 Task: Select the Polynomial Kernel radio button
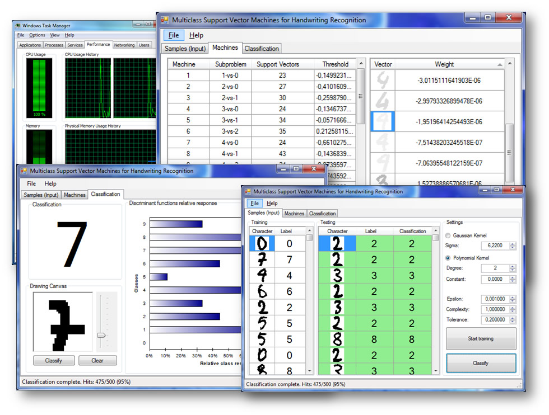tap(449, 257)
